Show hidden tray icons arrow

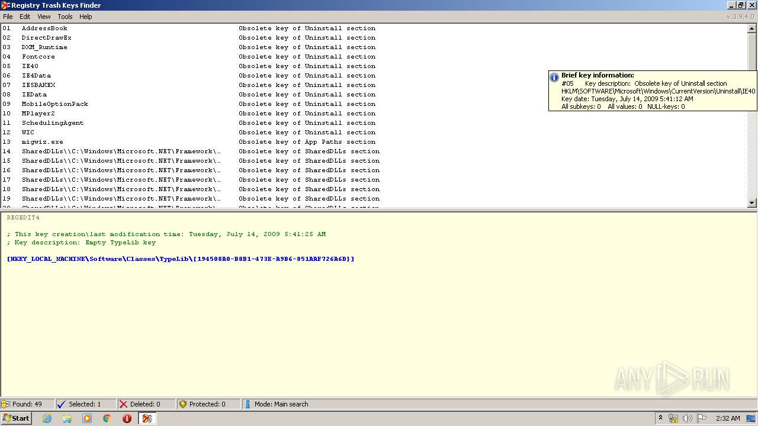660,418
